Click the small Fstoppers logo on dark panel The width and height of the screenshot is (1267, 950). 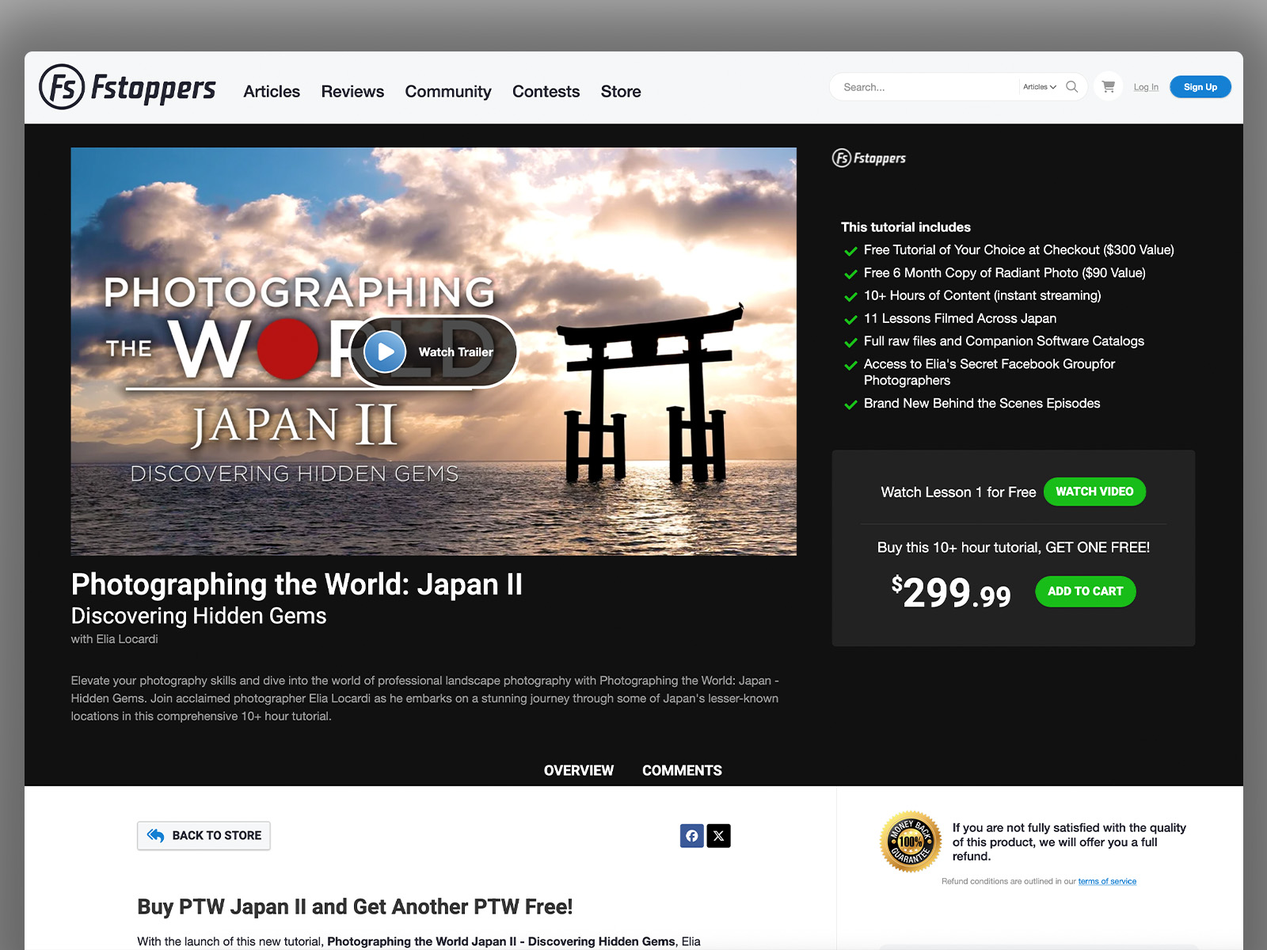[x=869, y=158]
